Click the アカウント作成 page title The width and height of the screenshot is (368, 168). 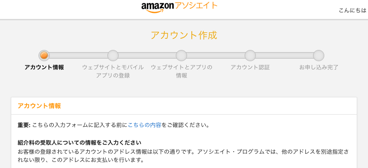(184, 35)
